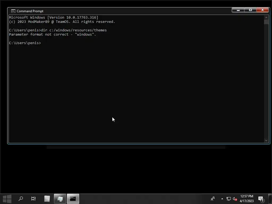Click the '(c) 2023 ModMaker89 @ TeamOS' line
The width and height of the screenshot is (272, 204).
click(x=62, y=22)
